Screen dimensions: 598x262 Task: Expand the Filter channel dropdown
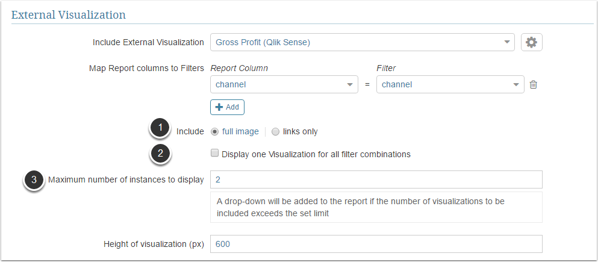point(450,85)
